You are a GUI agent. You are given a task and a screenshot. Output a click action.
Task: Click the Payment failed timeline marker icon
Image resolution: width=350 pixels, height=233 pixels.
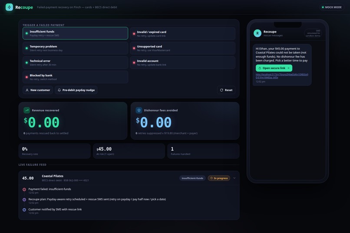[24, 190]
